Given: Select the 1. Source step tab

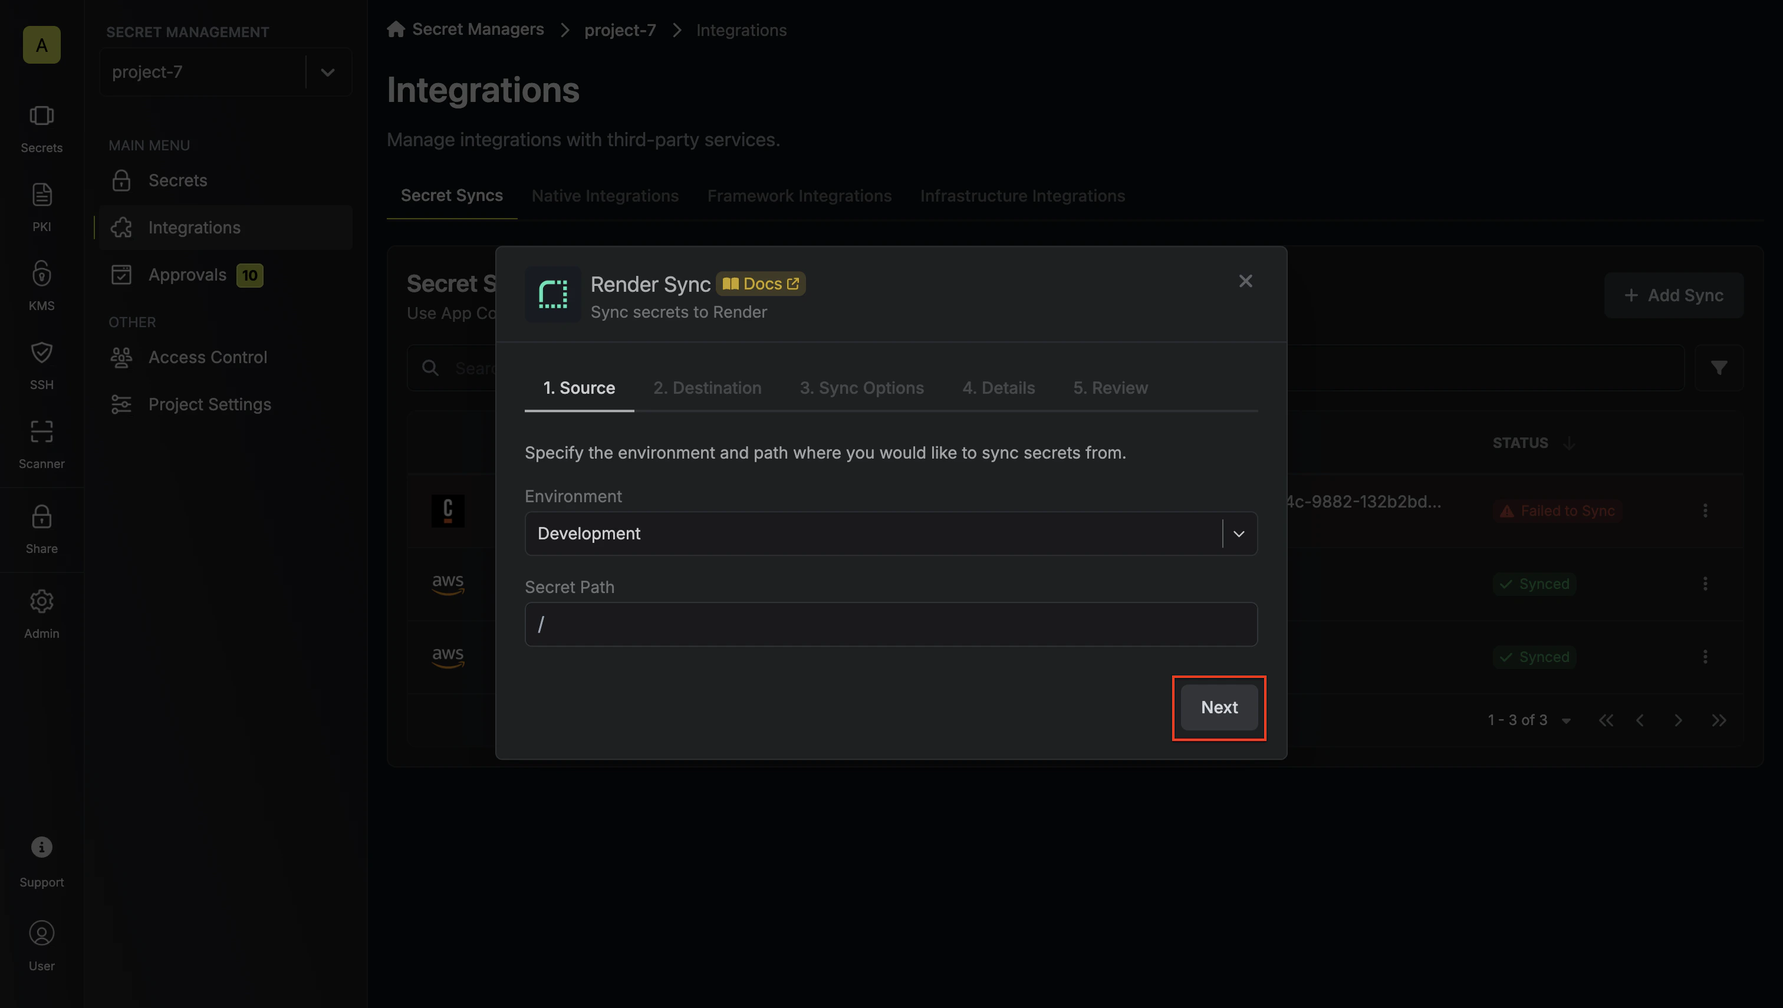Looking at the screenshot, I should (579, 388).
